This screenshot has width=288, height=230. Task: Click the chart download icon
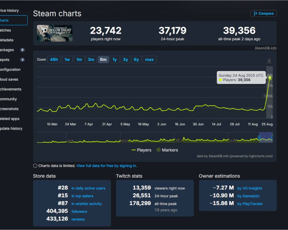click(269, 60)
